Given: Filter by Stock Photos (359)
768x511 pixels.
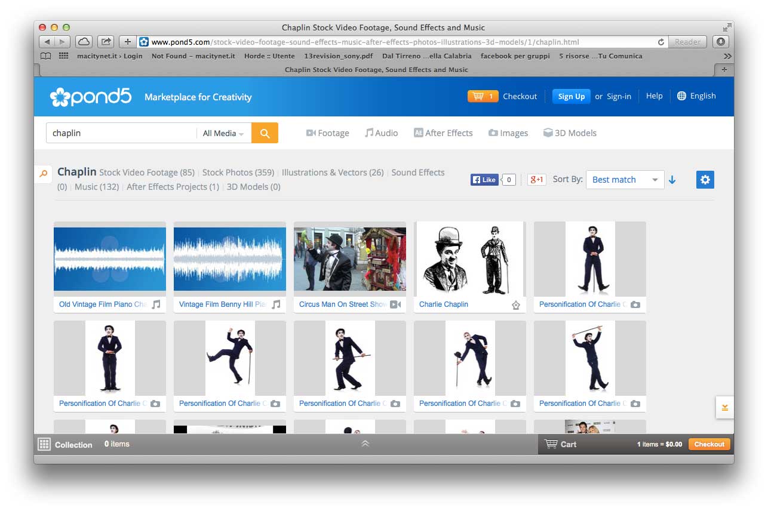Looking at the screenshot, I should pos(238,173).
